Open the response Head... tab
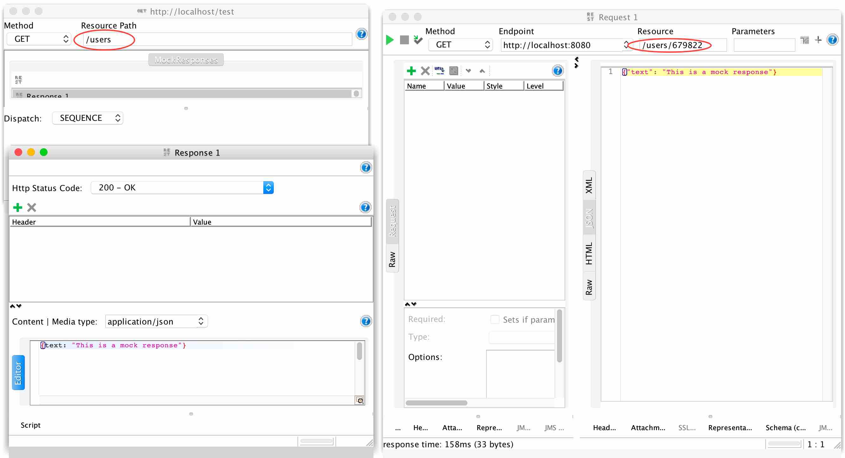The image size is (845, 458). point(604,428)
